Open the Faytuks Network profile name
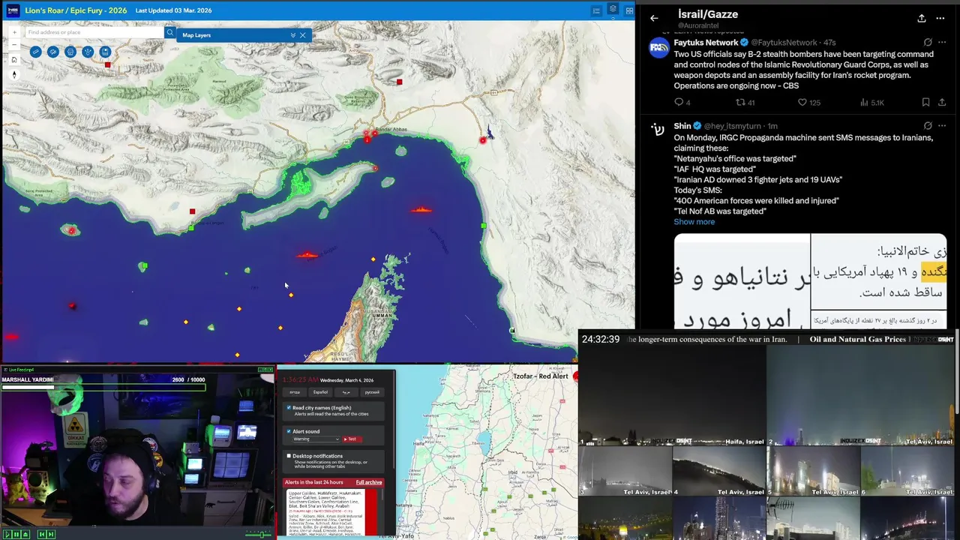The image size is (960, 540). tap(706, 43)
